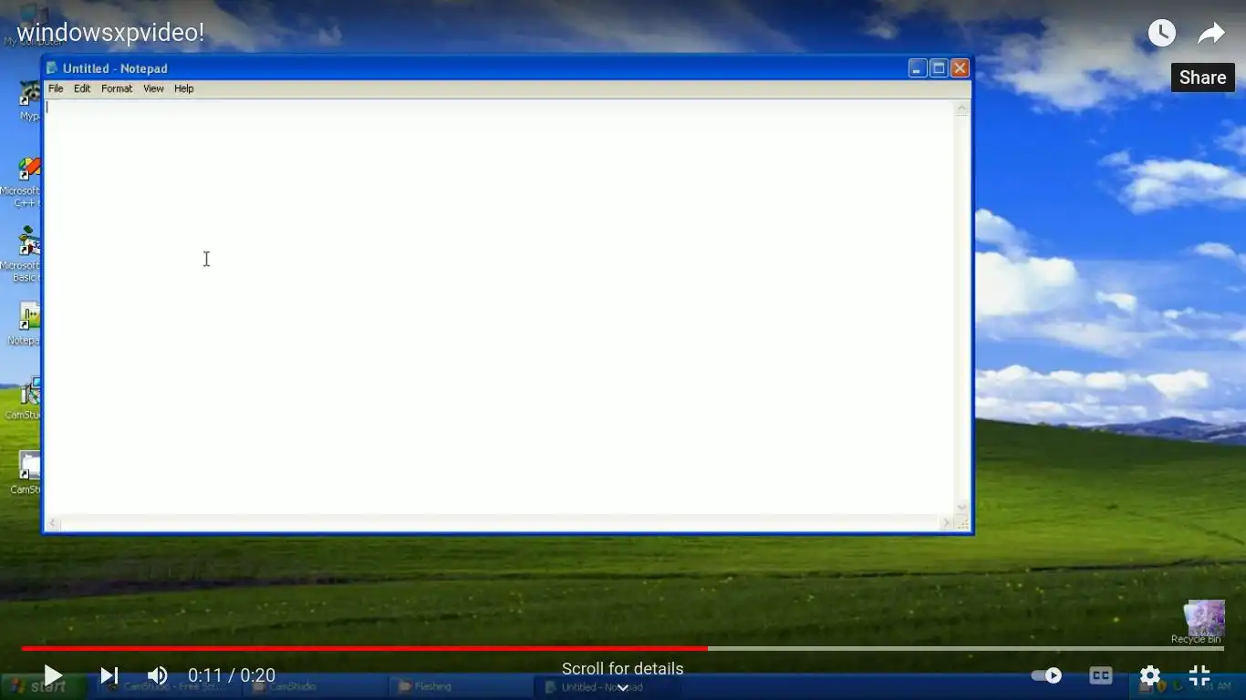Viewport: 1246px width, 700px height.
Task: Open the Help menu in Notepad
Action: tap(184, 88)
